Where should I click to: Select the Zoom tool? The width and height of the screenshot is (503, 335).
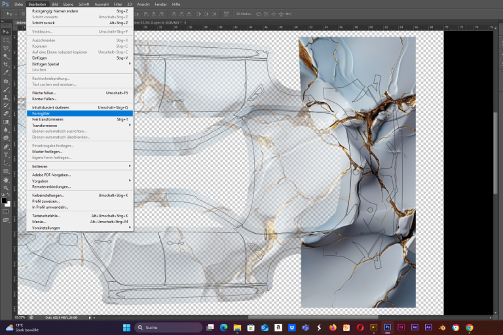6,188
